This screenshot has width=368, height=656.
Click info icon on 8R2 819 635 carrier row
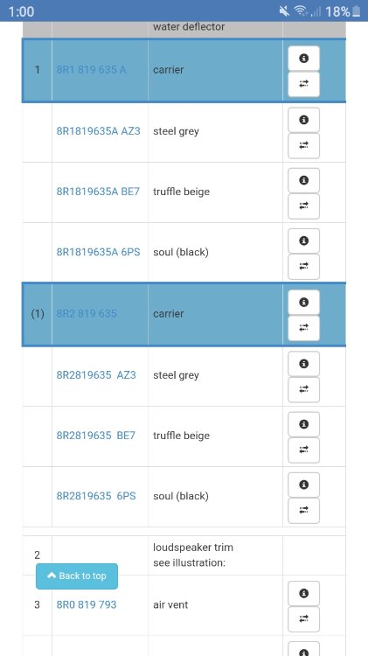pyautogui.click(x=303, y=302)
